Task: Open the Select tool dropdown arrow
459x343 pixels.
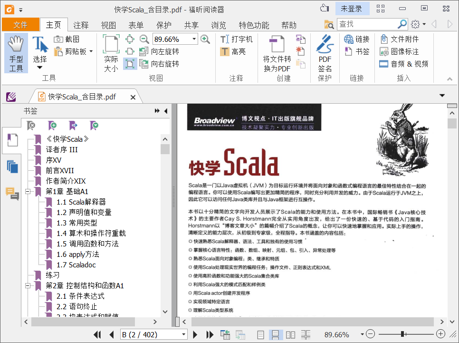Action: tap(40, 68)
